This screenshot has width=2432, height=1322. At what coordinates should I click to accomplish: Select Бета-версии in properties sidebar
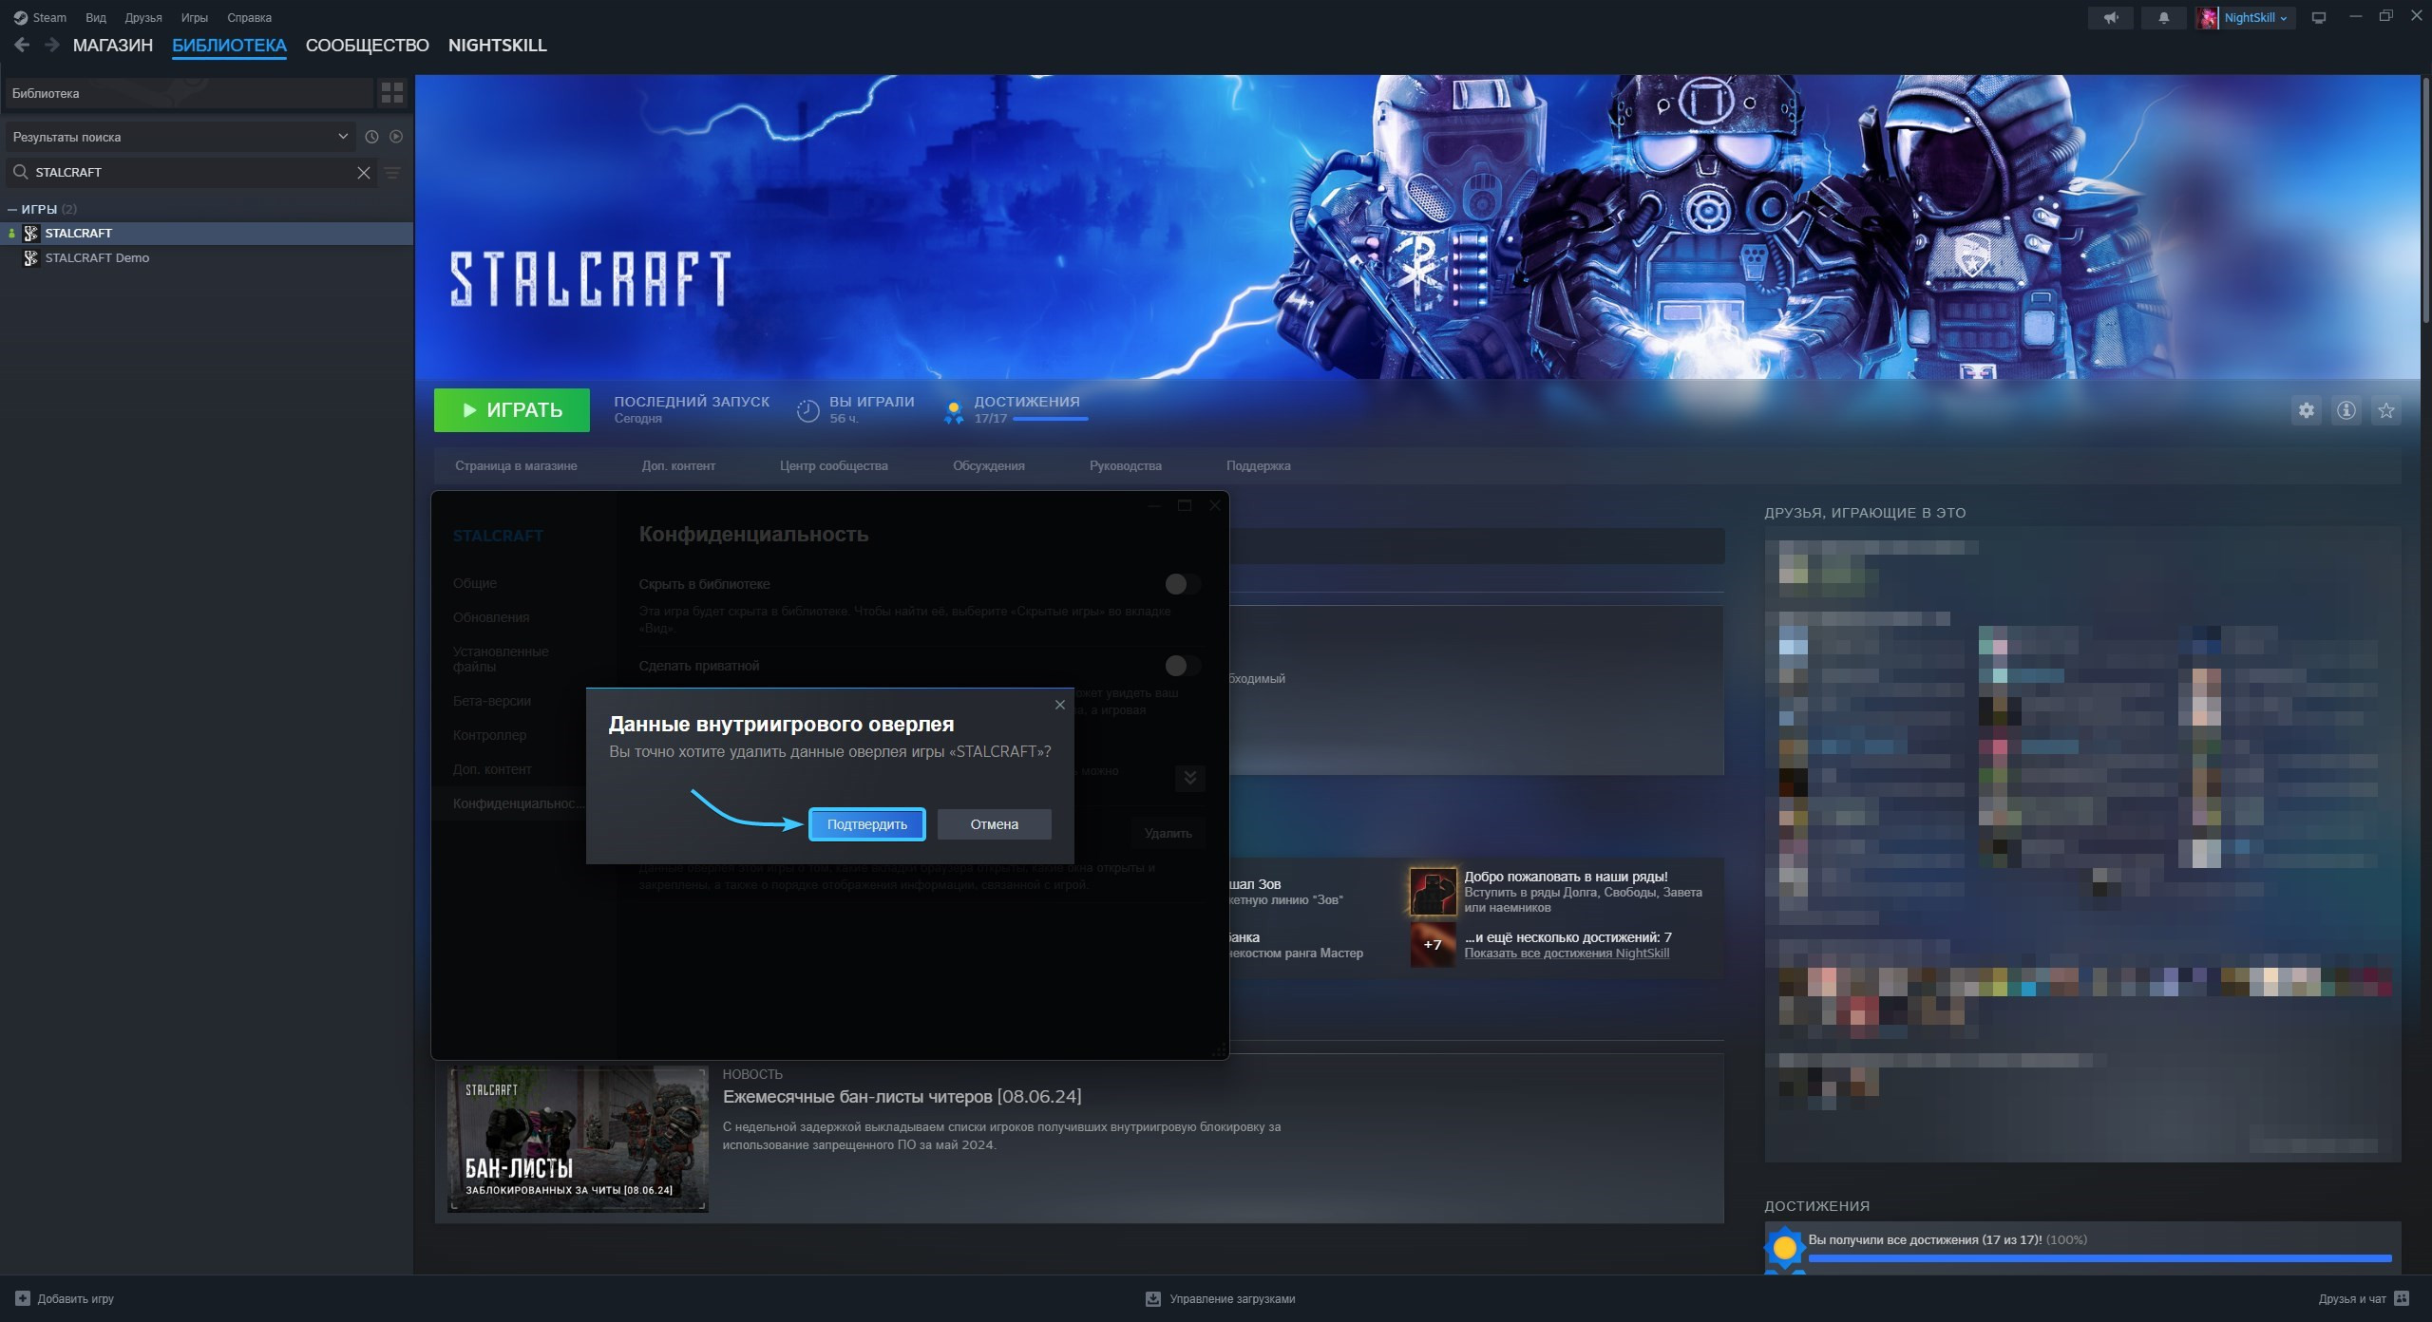point(492,701)
